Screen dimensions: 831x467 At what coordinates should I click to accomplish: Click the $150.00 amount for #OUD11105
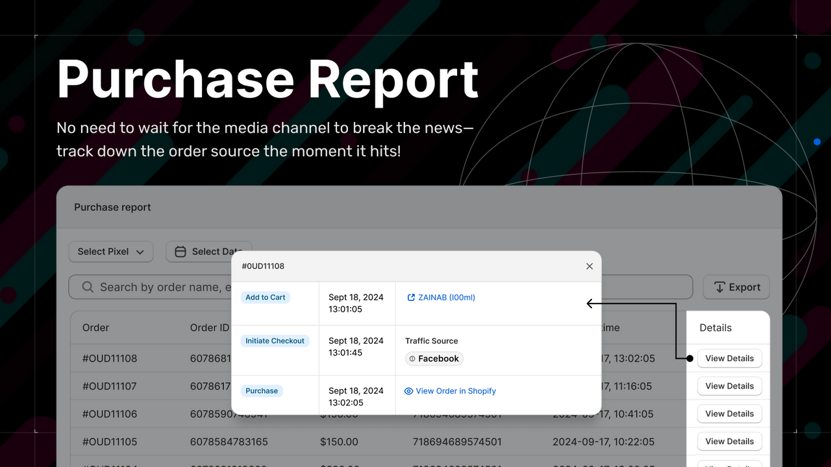click(x=339, y=442)
